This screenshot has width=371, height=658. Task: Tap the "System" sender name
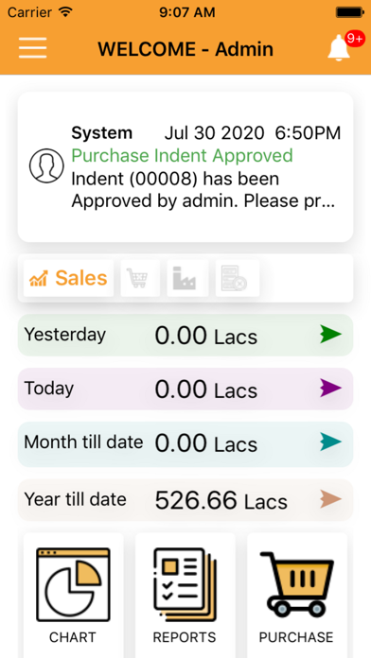coord(101,133)
